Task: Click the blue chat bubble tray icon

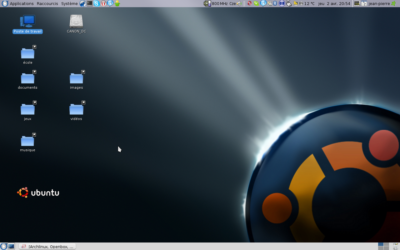Action: point(263,3)
